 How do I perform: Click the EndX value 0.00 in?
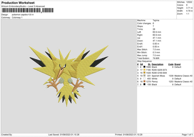156,44
